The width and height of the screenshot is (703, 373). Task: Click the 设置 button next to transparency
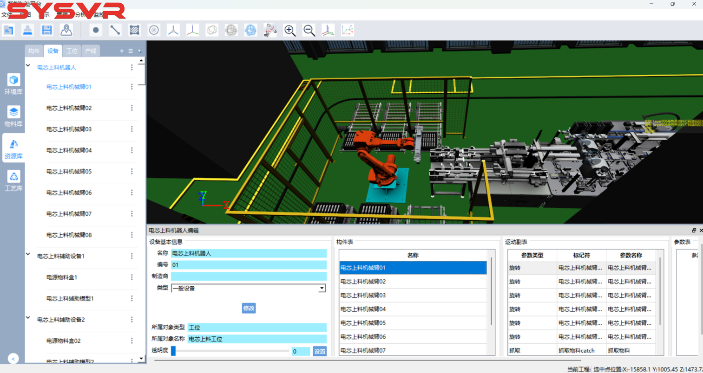coord(320,351)
